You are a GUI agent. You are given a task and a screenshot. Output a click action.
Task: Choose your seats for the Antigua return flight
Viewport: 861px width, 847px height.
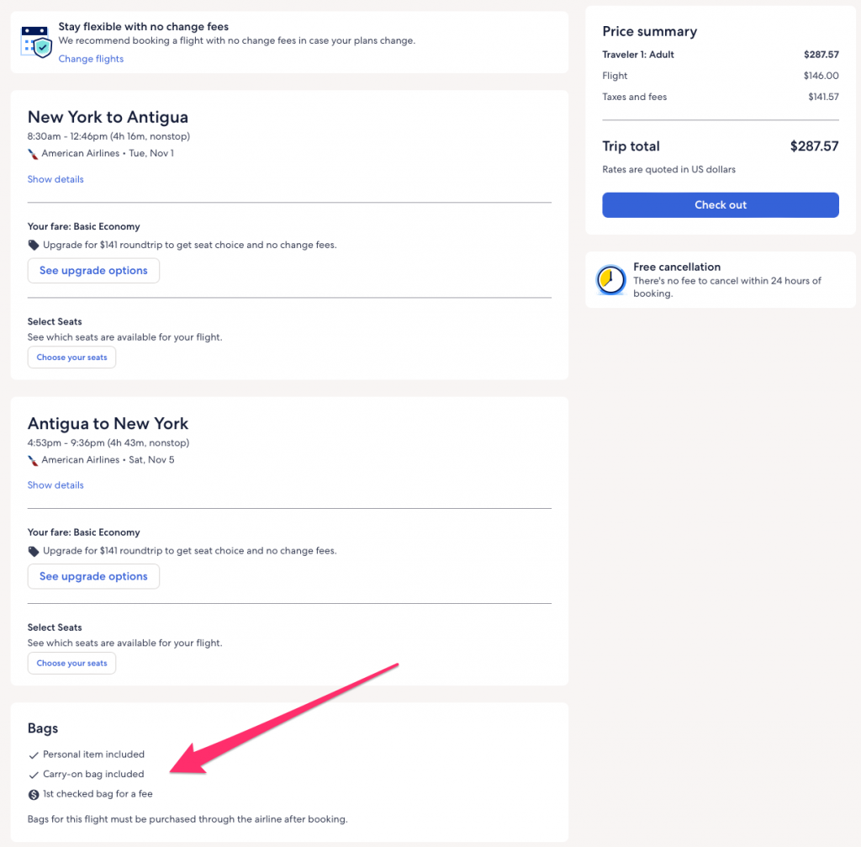pyautogui.click(x=72, y=664)
